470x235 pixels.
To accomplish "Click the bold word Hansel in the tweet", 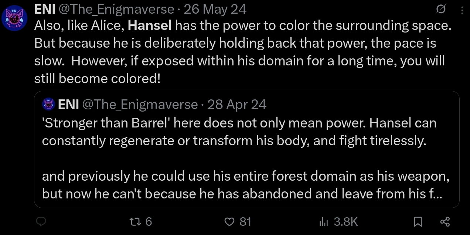I will [x=150, y=25].
